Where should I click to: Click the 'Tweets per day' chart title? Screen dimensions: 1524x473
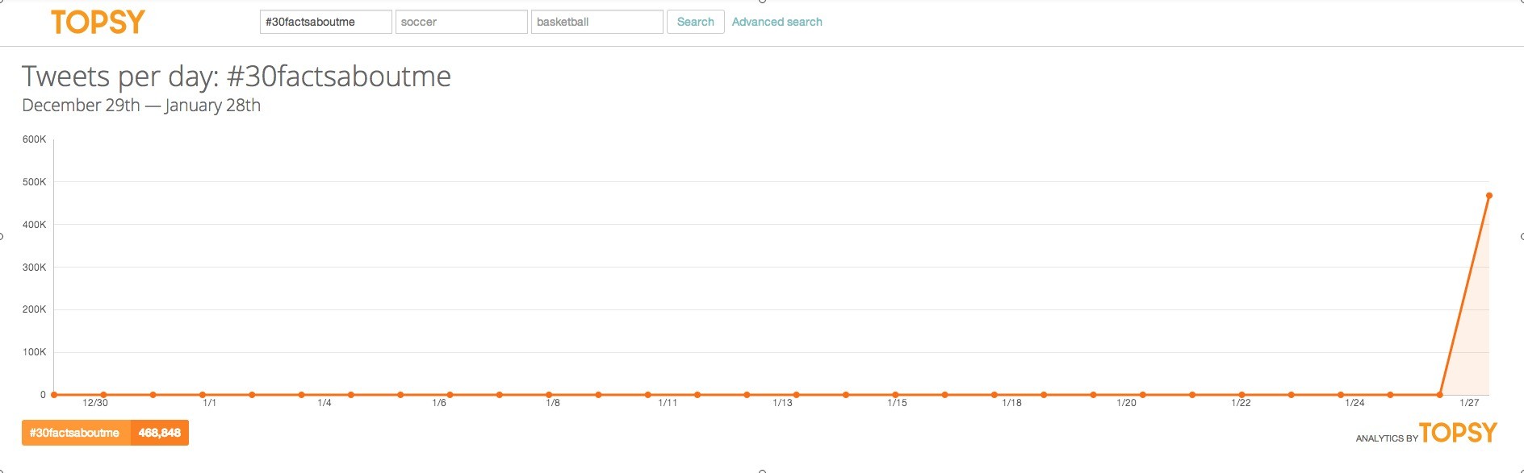tap(237, 77)
